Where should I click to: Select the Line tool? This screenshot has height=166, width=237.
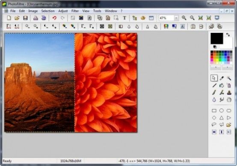pyautogui.click(x=214, y=85)
